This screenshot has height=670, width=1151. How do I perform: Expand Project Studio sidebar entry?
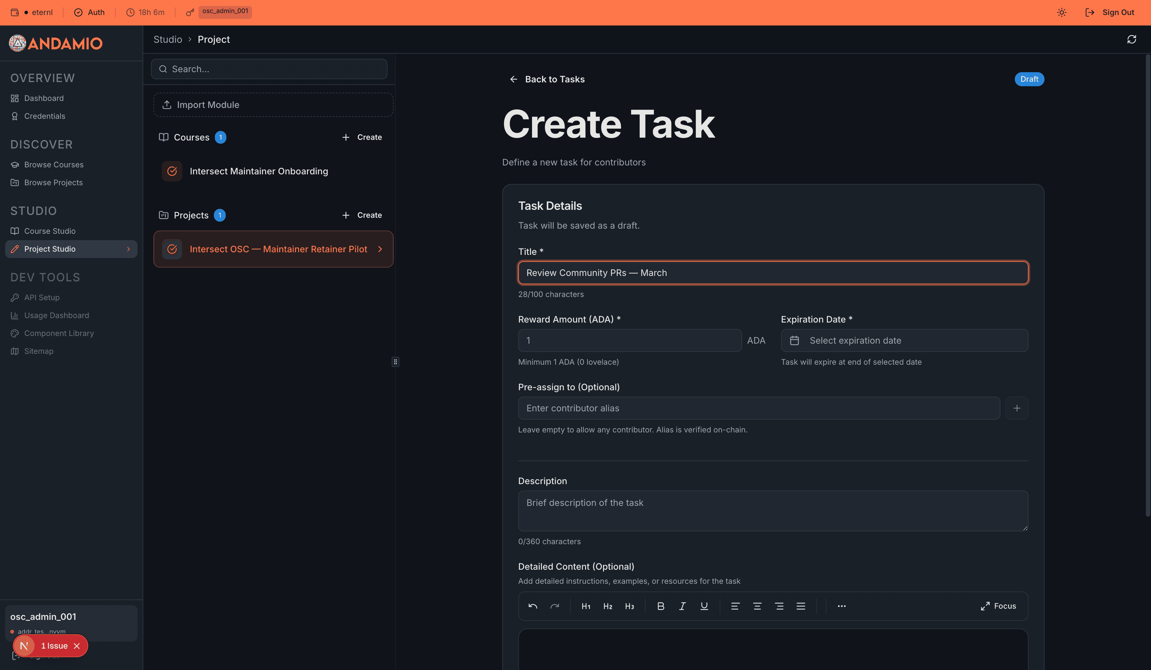[129, 249]
